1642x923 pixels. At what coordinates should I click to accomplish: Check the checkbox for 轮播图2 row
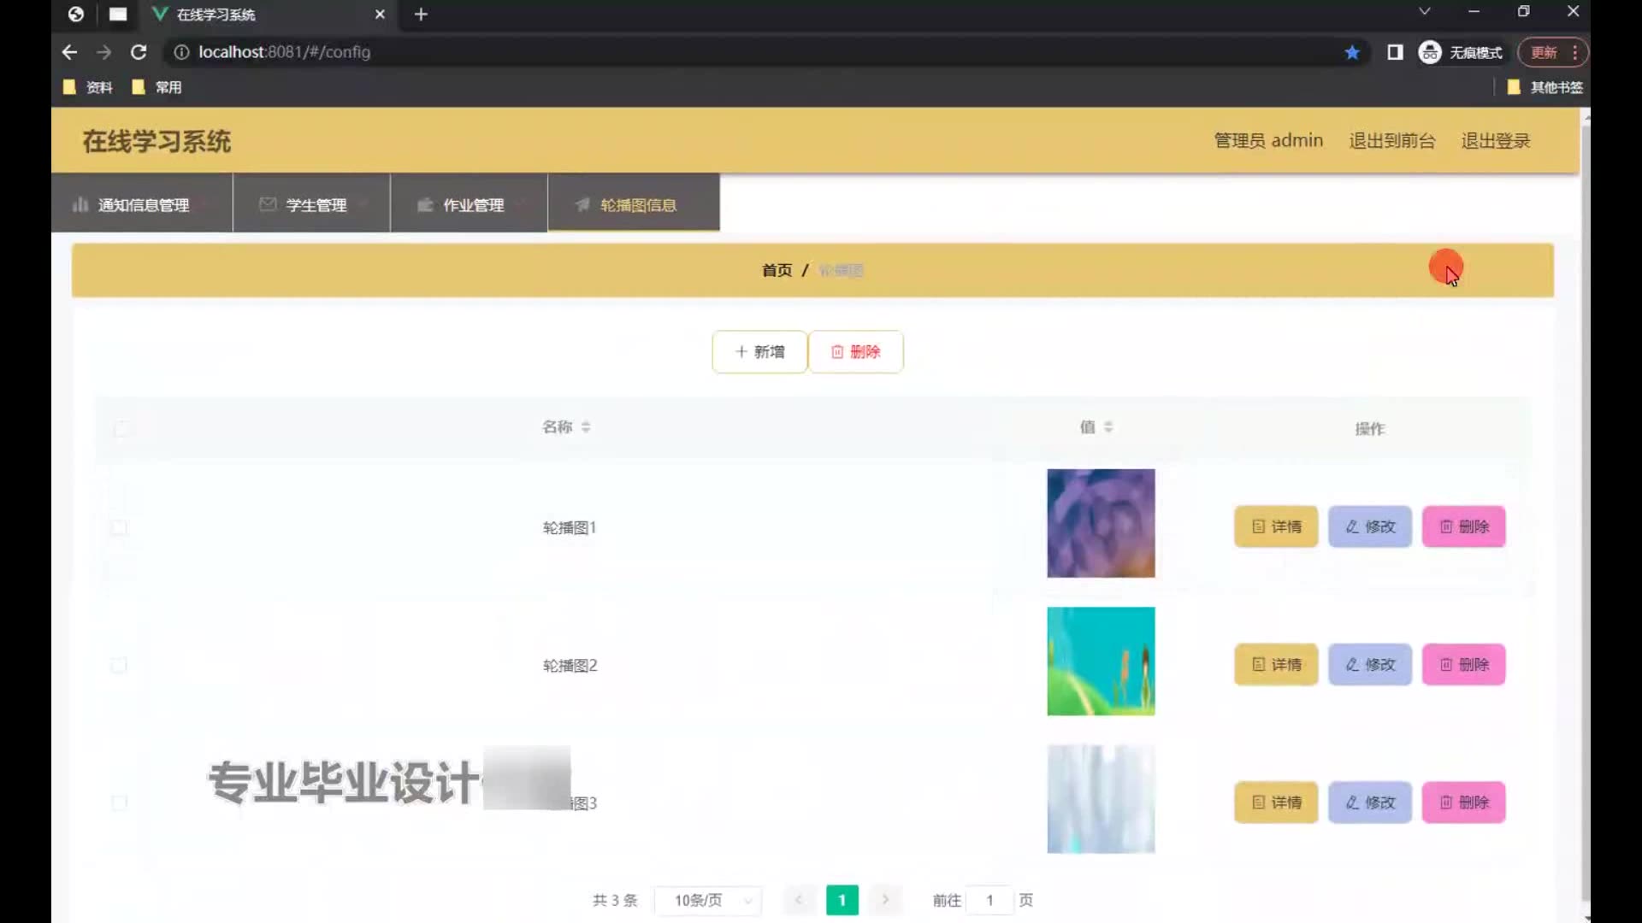tap(120, 665)
